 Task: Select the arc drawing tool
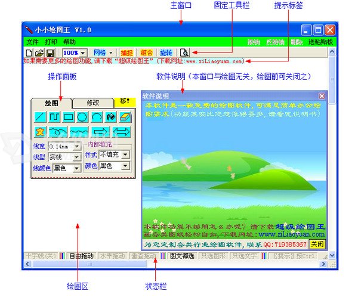tap(97, 117)
